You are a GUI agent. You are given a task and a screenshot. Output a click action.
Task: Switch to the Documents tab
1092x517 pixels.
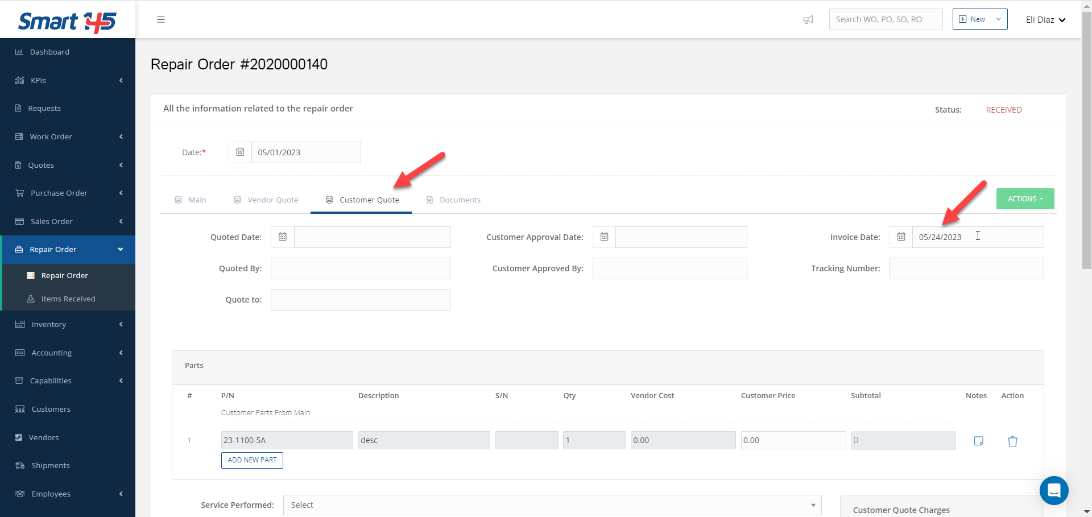(454, 200)
